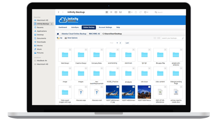Expand dropdown on VdesignLanding Page folder
The width and height of the screenshot is (218, 120).
coord(181,68)
